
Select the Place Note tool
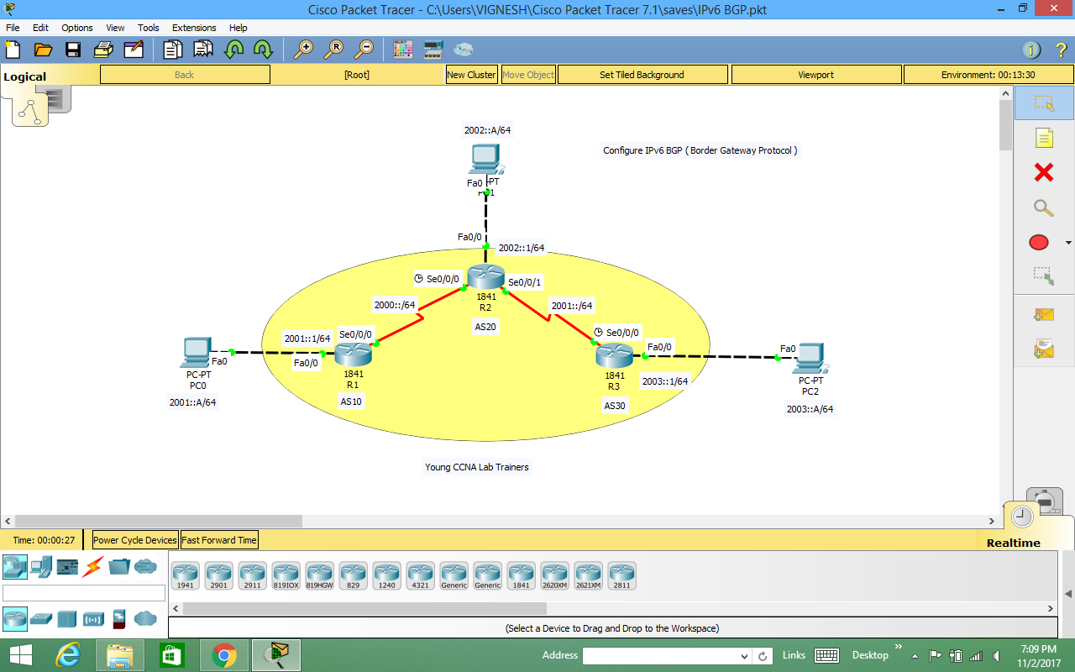[x=1044, y=137]
